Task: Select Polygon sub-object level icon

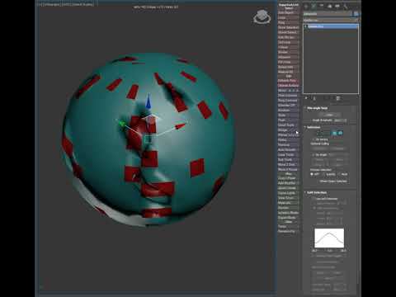Action: pyautogui.click(x=334, y=133)
